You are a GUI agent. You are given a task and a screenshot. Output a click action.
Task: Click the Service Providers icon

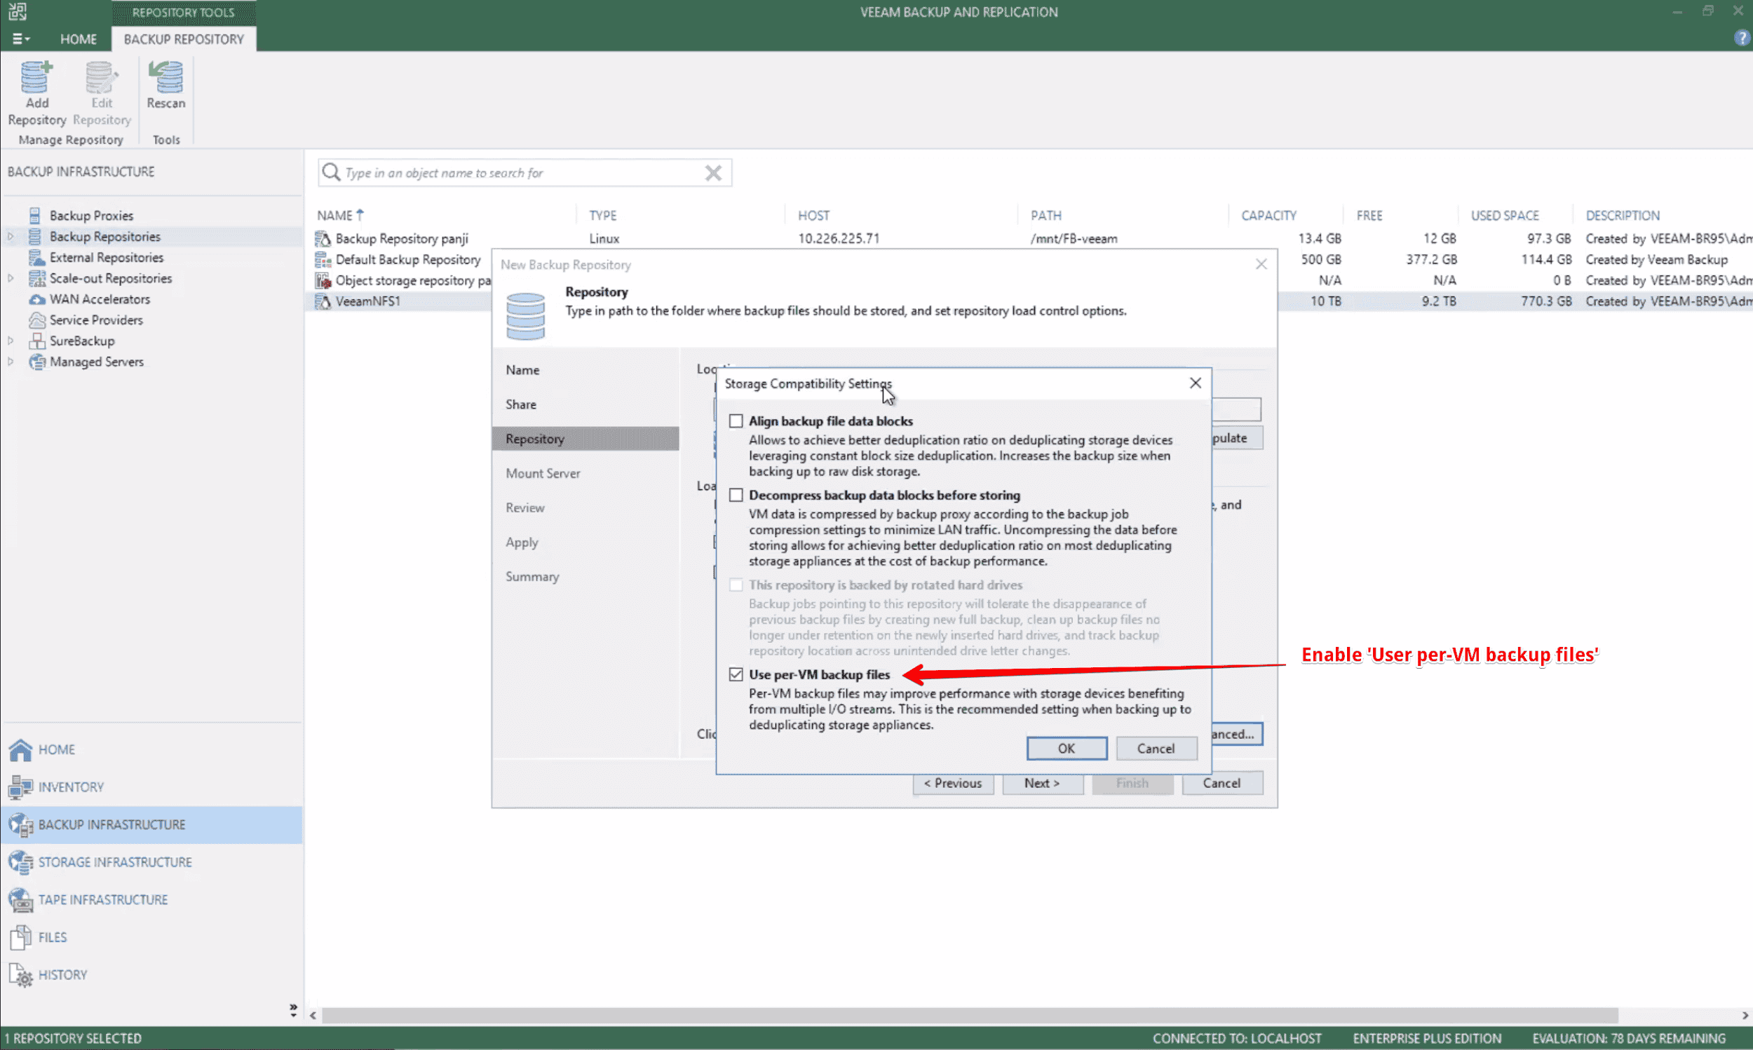pyautogui.click(x=36, y=320)
